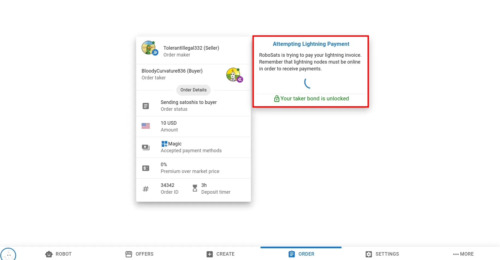Open the ROBOT tab
This screenshot has width=500, height=260.
pyautogui.click(x=58, y=254)
